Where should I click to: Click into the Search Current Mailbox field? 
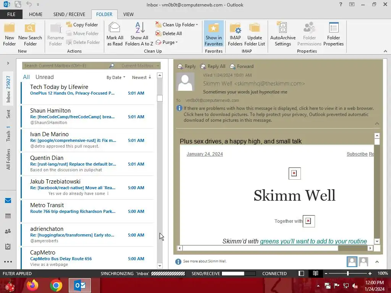tap(65, 66)
